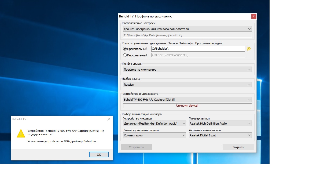Click the "Behold TV" title of the warning dialog
The width and height of the screenshot is (309, 174).
19,119
